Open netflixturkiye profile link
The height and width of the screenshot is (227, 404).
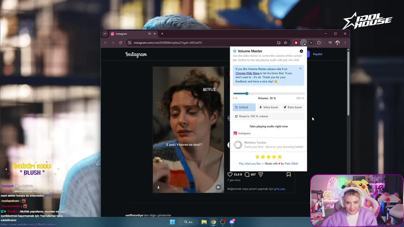(x=134, y=215)
